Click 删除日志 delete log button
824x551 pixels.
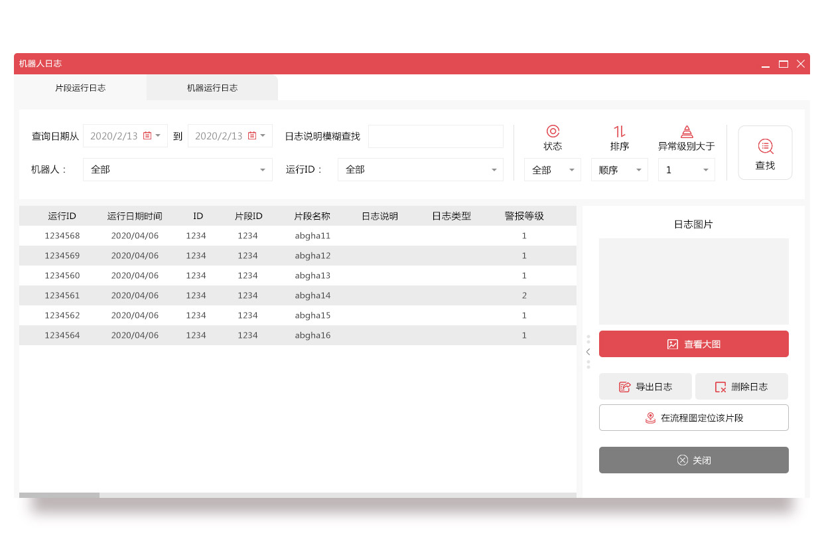coord(741,386)
